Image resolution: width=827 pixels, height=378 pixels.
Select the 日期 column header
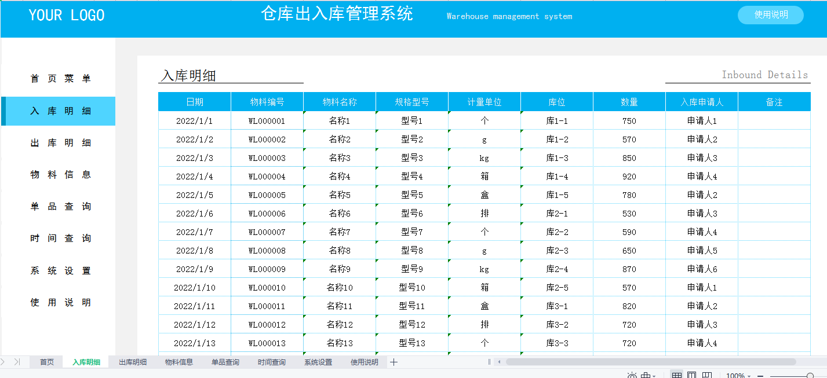tap(195, 102)
